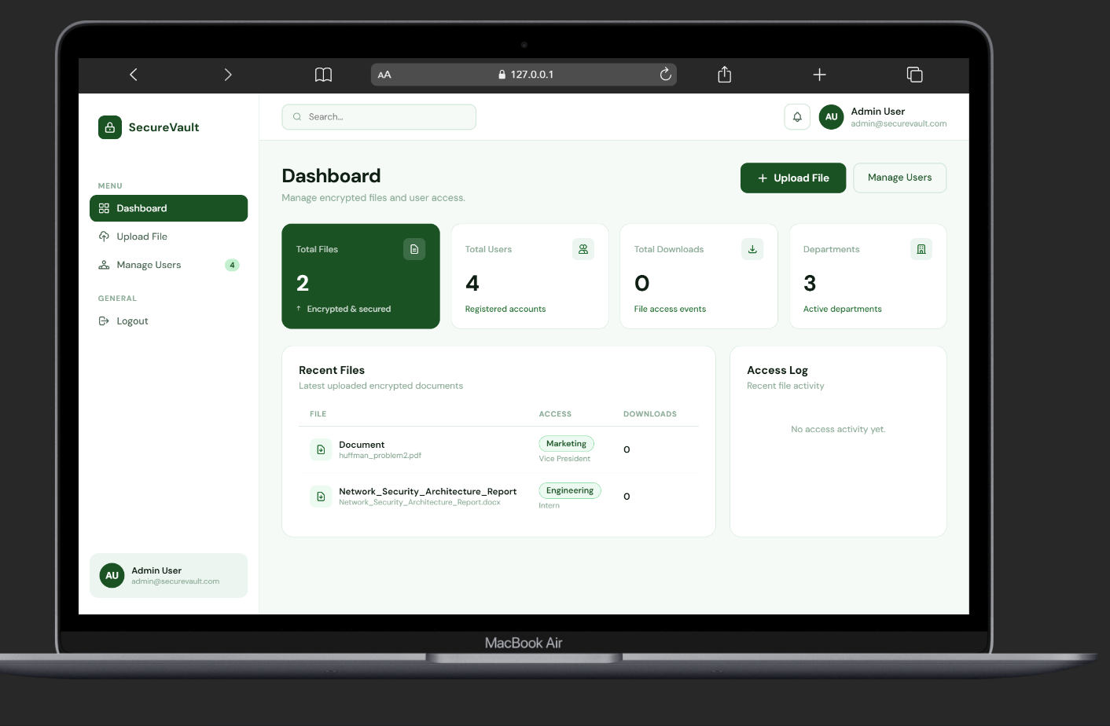
Task: Click the magnifier icon in the search box
Action: click(297, 117)
